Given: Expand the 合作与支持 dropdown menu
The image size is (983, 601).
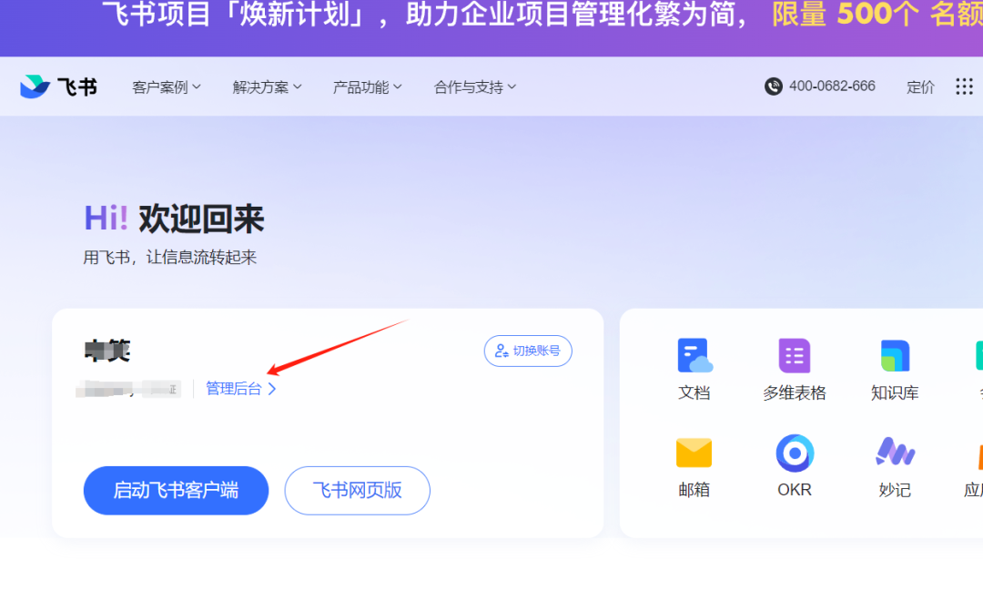Looking at the screenshot, I should point(475,87).
